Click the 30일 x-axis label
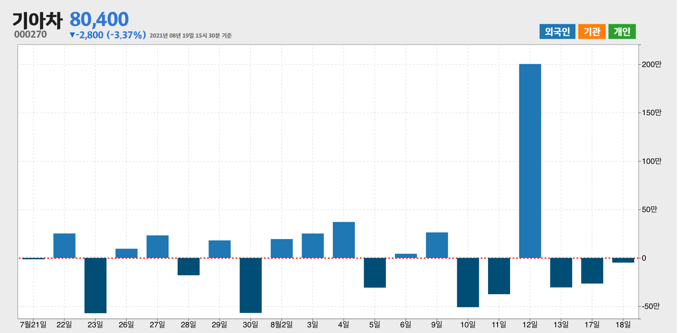Screen dimensions: 682x333 (x=251, y=324)
